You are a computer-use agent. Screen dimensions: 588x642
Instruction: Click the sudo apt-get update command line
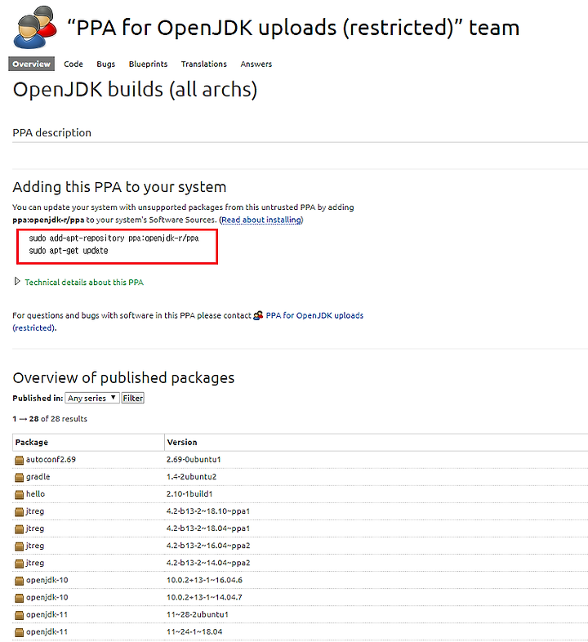tap(69, 251)
